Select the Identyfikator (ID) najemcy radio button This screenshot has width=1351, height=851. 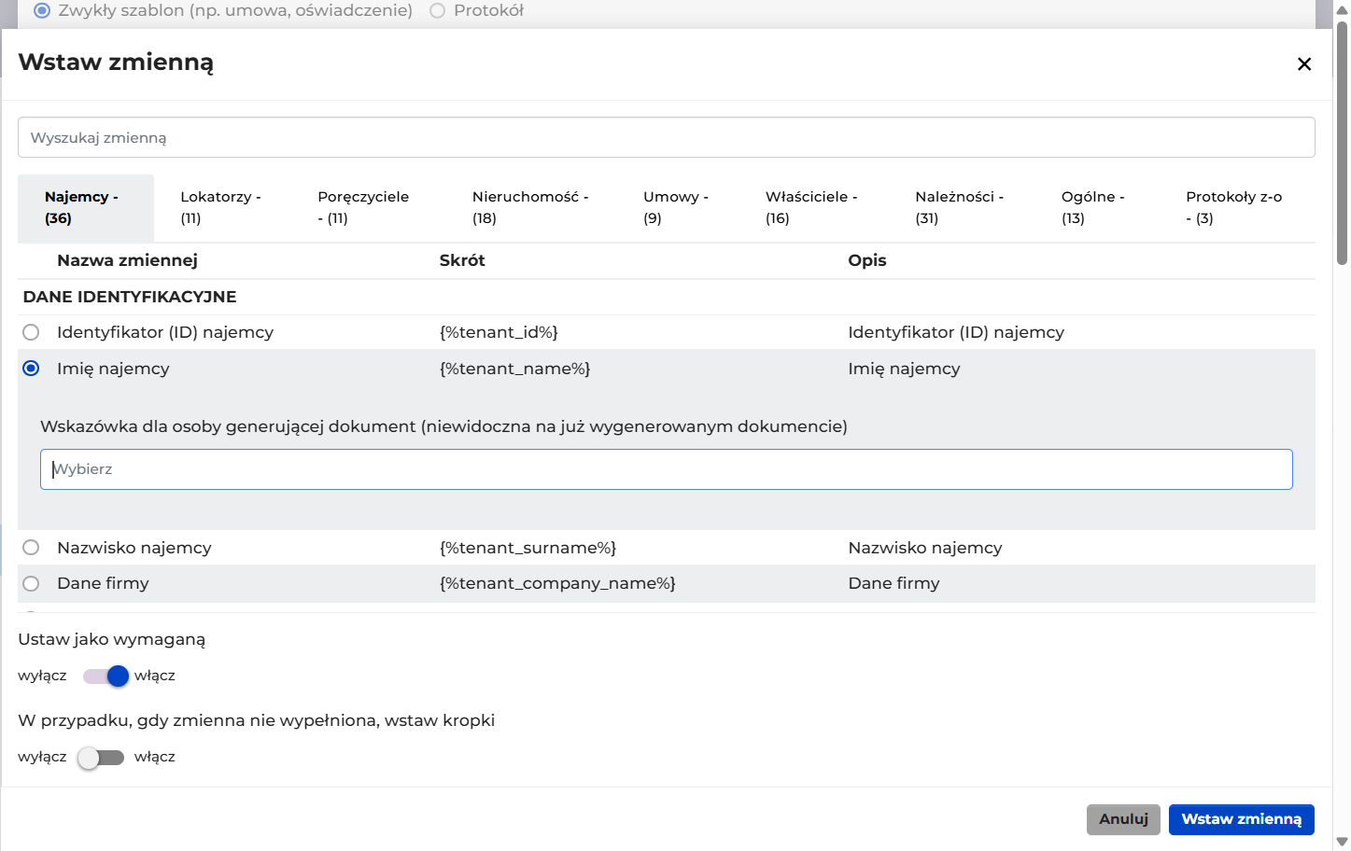pos(31,332)
